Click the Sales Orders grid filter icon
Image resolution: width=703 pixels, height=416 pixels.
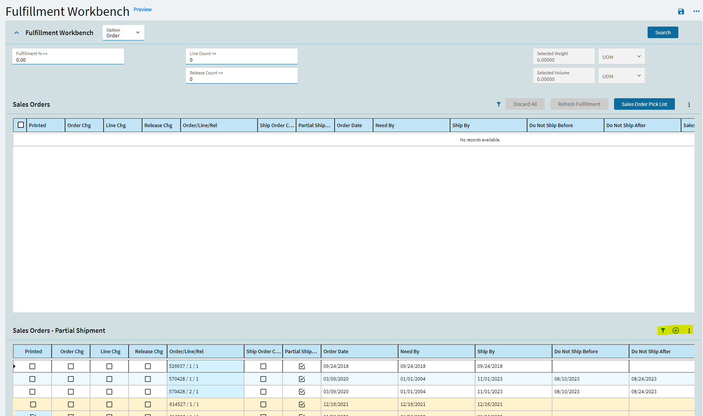point(499,104)
